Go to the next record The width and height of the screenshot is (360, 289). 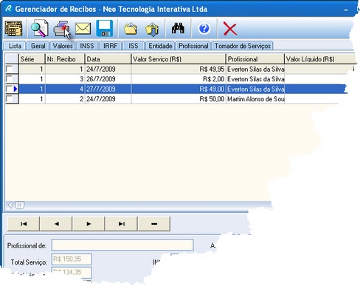coord(89,224)
